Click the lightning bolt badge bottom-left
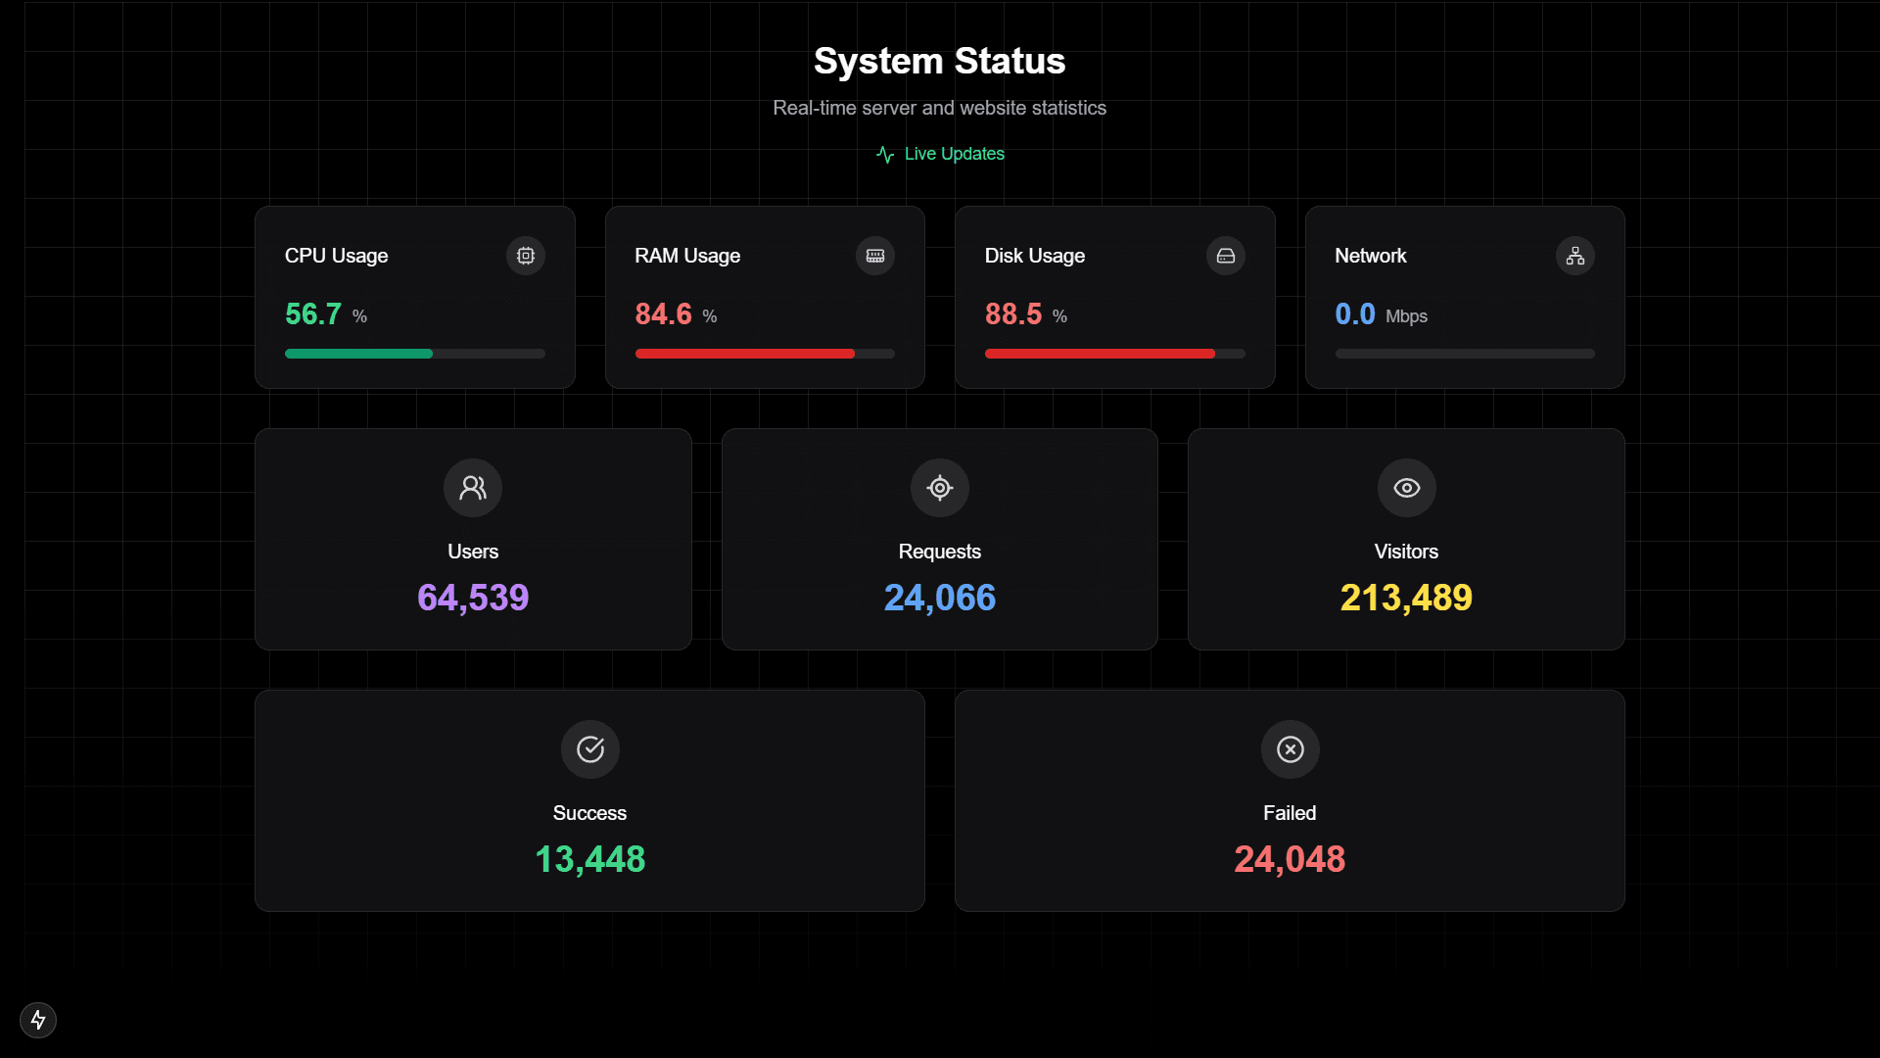The height and width of the screenshot is (1058, 1880). 38,1020
